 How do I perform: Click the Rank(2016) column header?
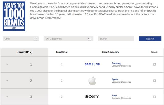62,52
